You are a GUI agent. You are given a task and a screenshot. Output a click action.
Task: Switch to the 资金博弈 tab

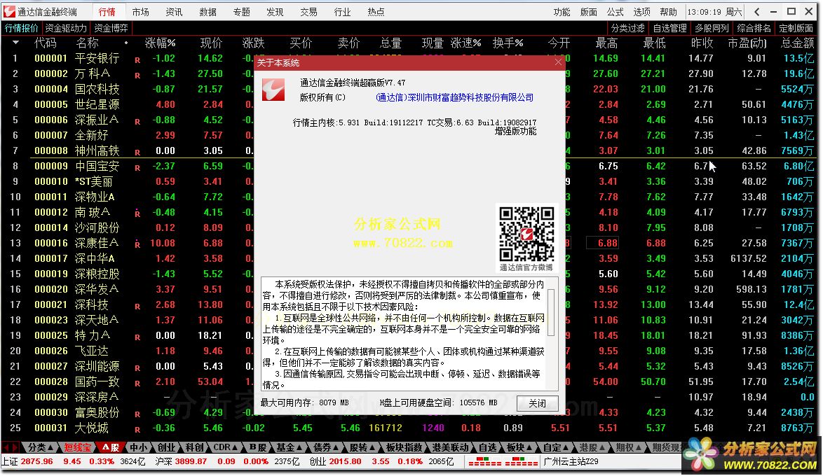pos(111,28)
